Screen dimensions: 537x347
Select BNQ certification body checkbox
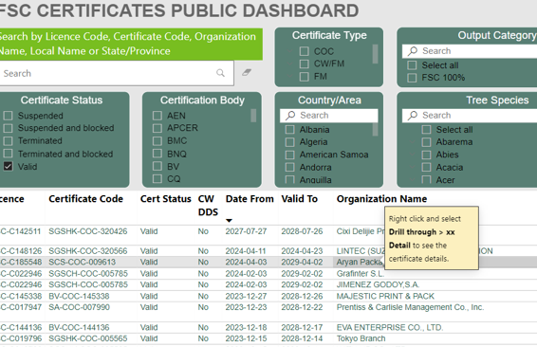(157, 154)
